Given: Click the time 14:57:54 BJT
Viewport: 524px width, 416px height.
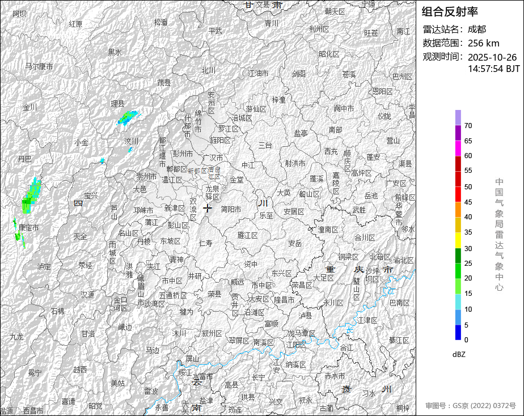Looking at the screenshot, I should (494, 69).
